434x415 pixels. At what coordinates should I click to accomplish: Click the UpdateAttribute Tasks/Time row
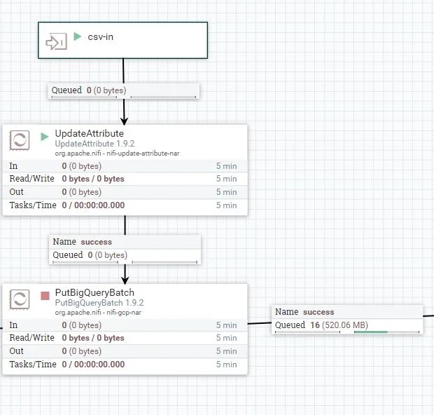coord(125,205)
